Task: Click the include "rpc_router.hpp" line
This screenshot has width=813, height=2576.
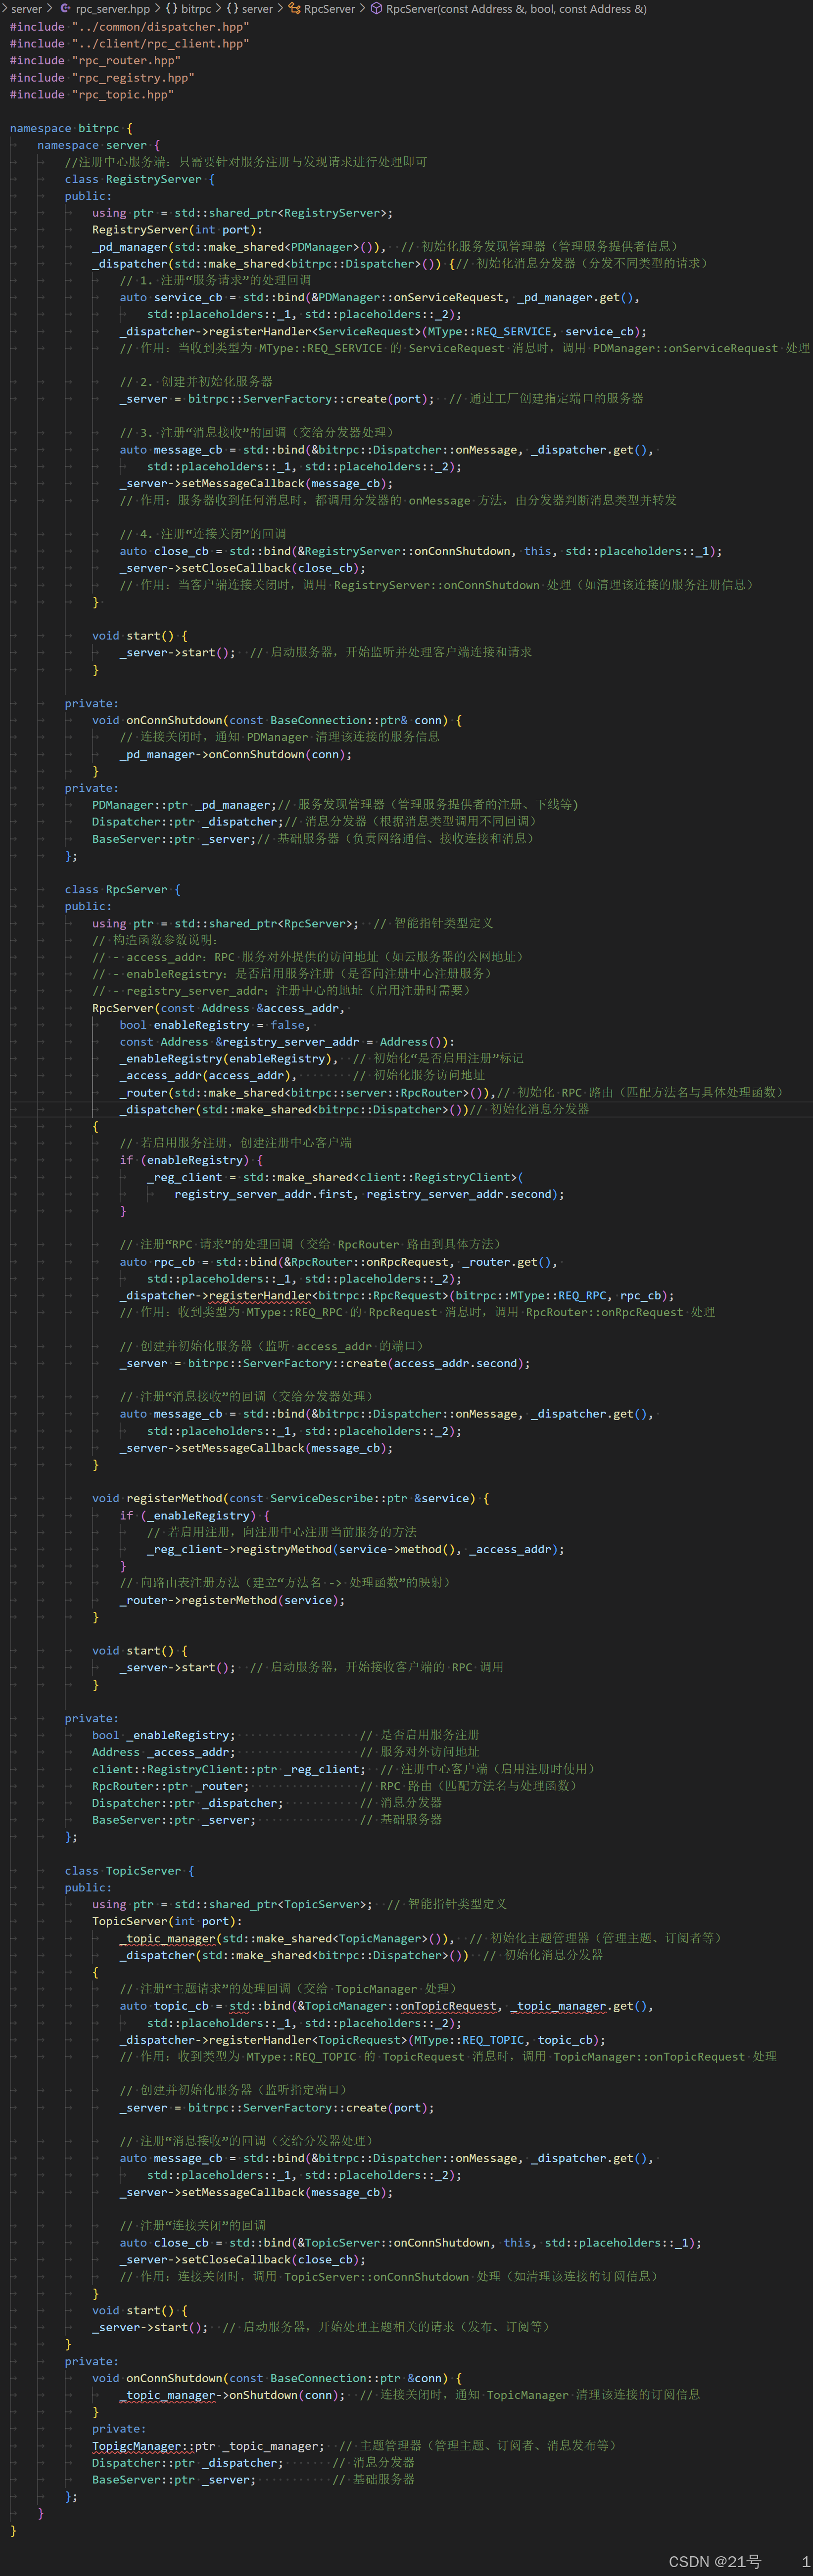Action: tap(95, 61)
